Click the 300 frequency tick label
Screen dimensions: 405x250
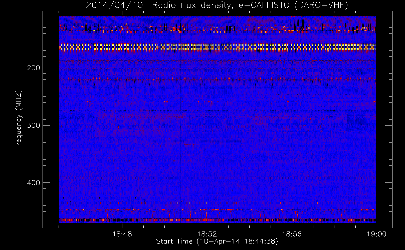34,125
